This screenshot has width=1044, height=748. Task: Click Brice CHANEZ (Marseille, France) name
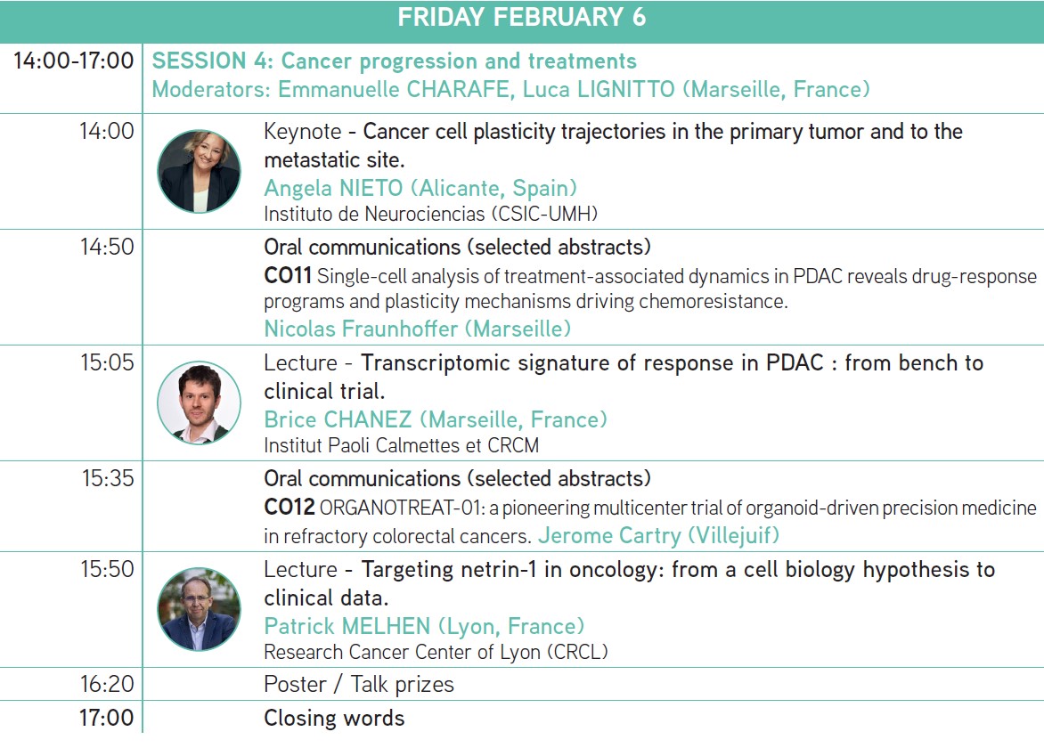pos(436,419)
